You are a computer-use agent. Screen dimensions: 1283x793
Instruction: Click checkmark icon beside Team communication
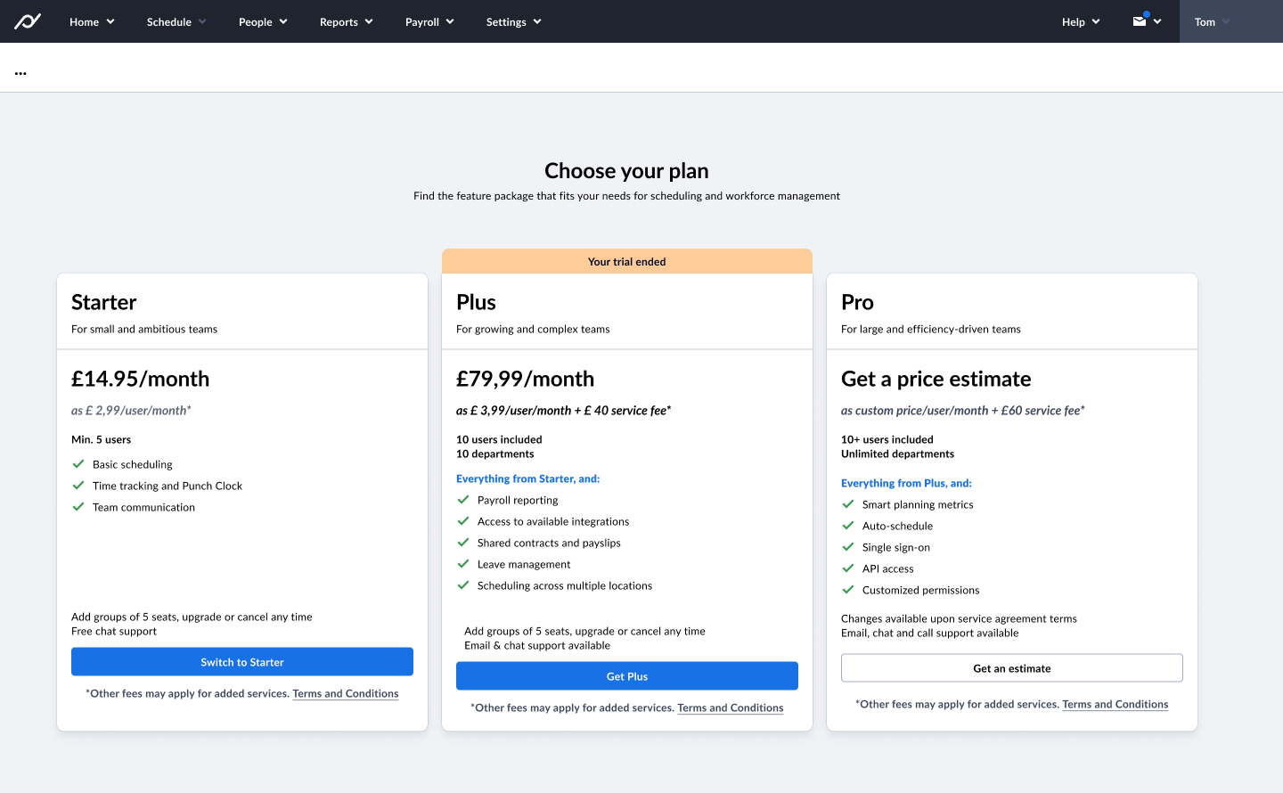tap(78, 507)
